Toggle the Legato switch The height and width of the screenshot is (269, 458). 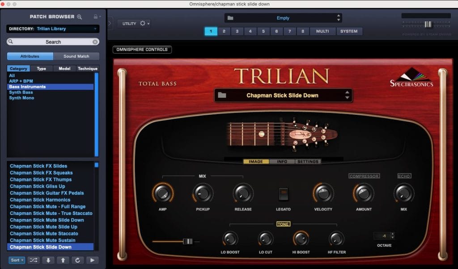point(283,193)
